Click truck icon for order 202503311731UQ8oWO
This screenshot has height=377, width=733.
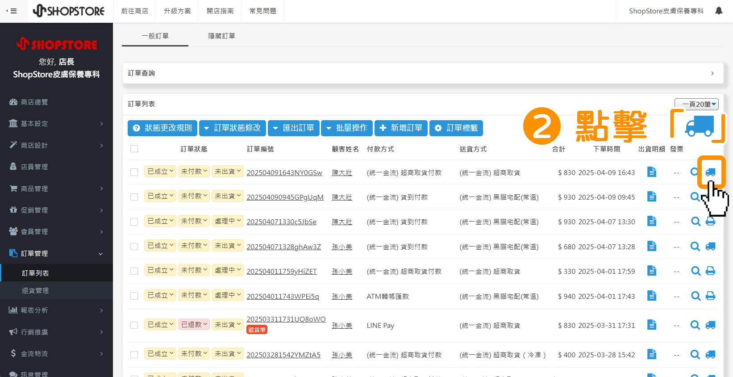coord(710,325)
